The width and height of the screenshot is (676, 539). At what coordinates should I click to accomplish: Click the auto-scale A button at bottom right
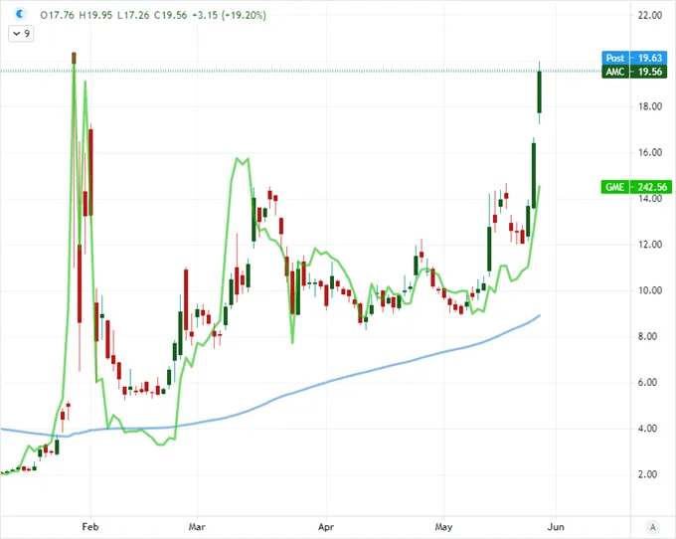(x=653, y=527)
